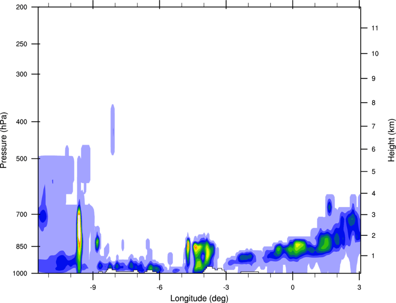Viewport: 396px width, 303px height.
Task: Click the Pressure (hPa) axis title
Action: coord(4,140)
